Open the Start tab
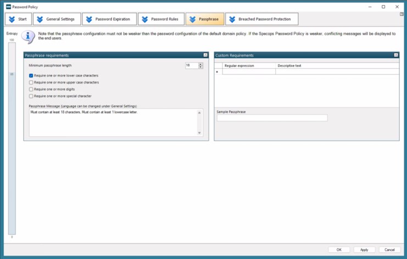407x259 pixels. 18,19
